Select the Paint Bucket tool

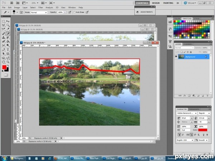pyautogui.click(x=8, y=42)
